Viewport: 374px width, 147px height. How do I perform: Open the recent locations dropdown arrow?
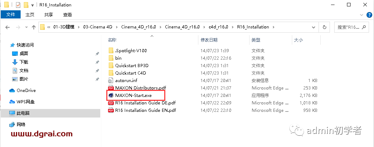click(x=26, y=27)
